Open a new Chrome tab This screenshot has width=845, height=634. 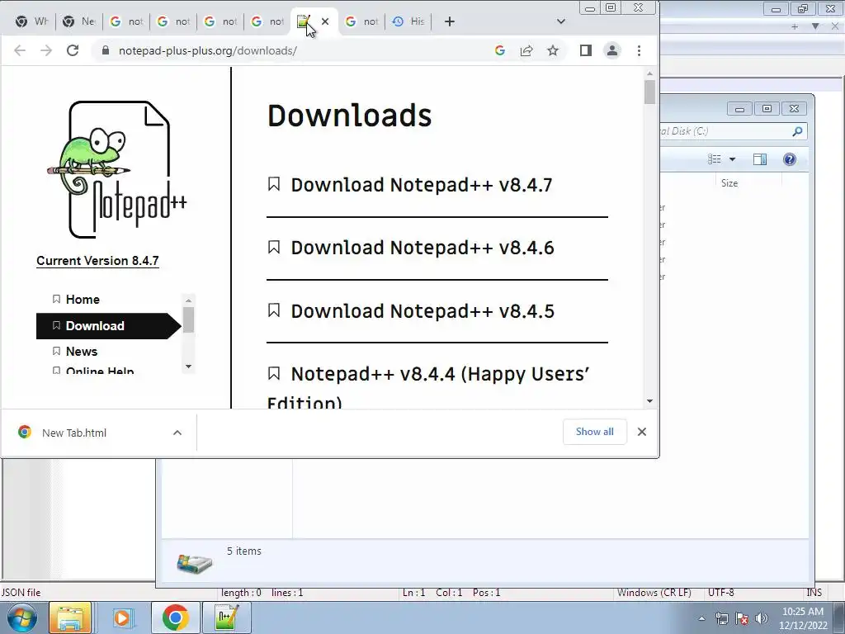tap(450, 21)
